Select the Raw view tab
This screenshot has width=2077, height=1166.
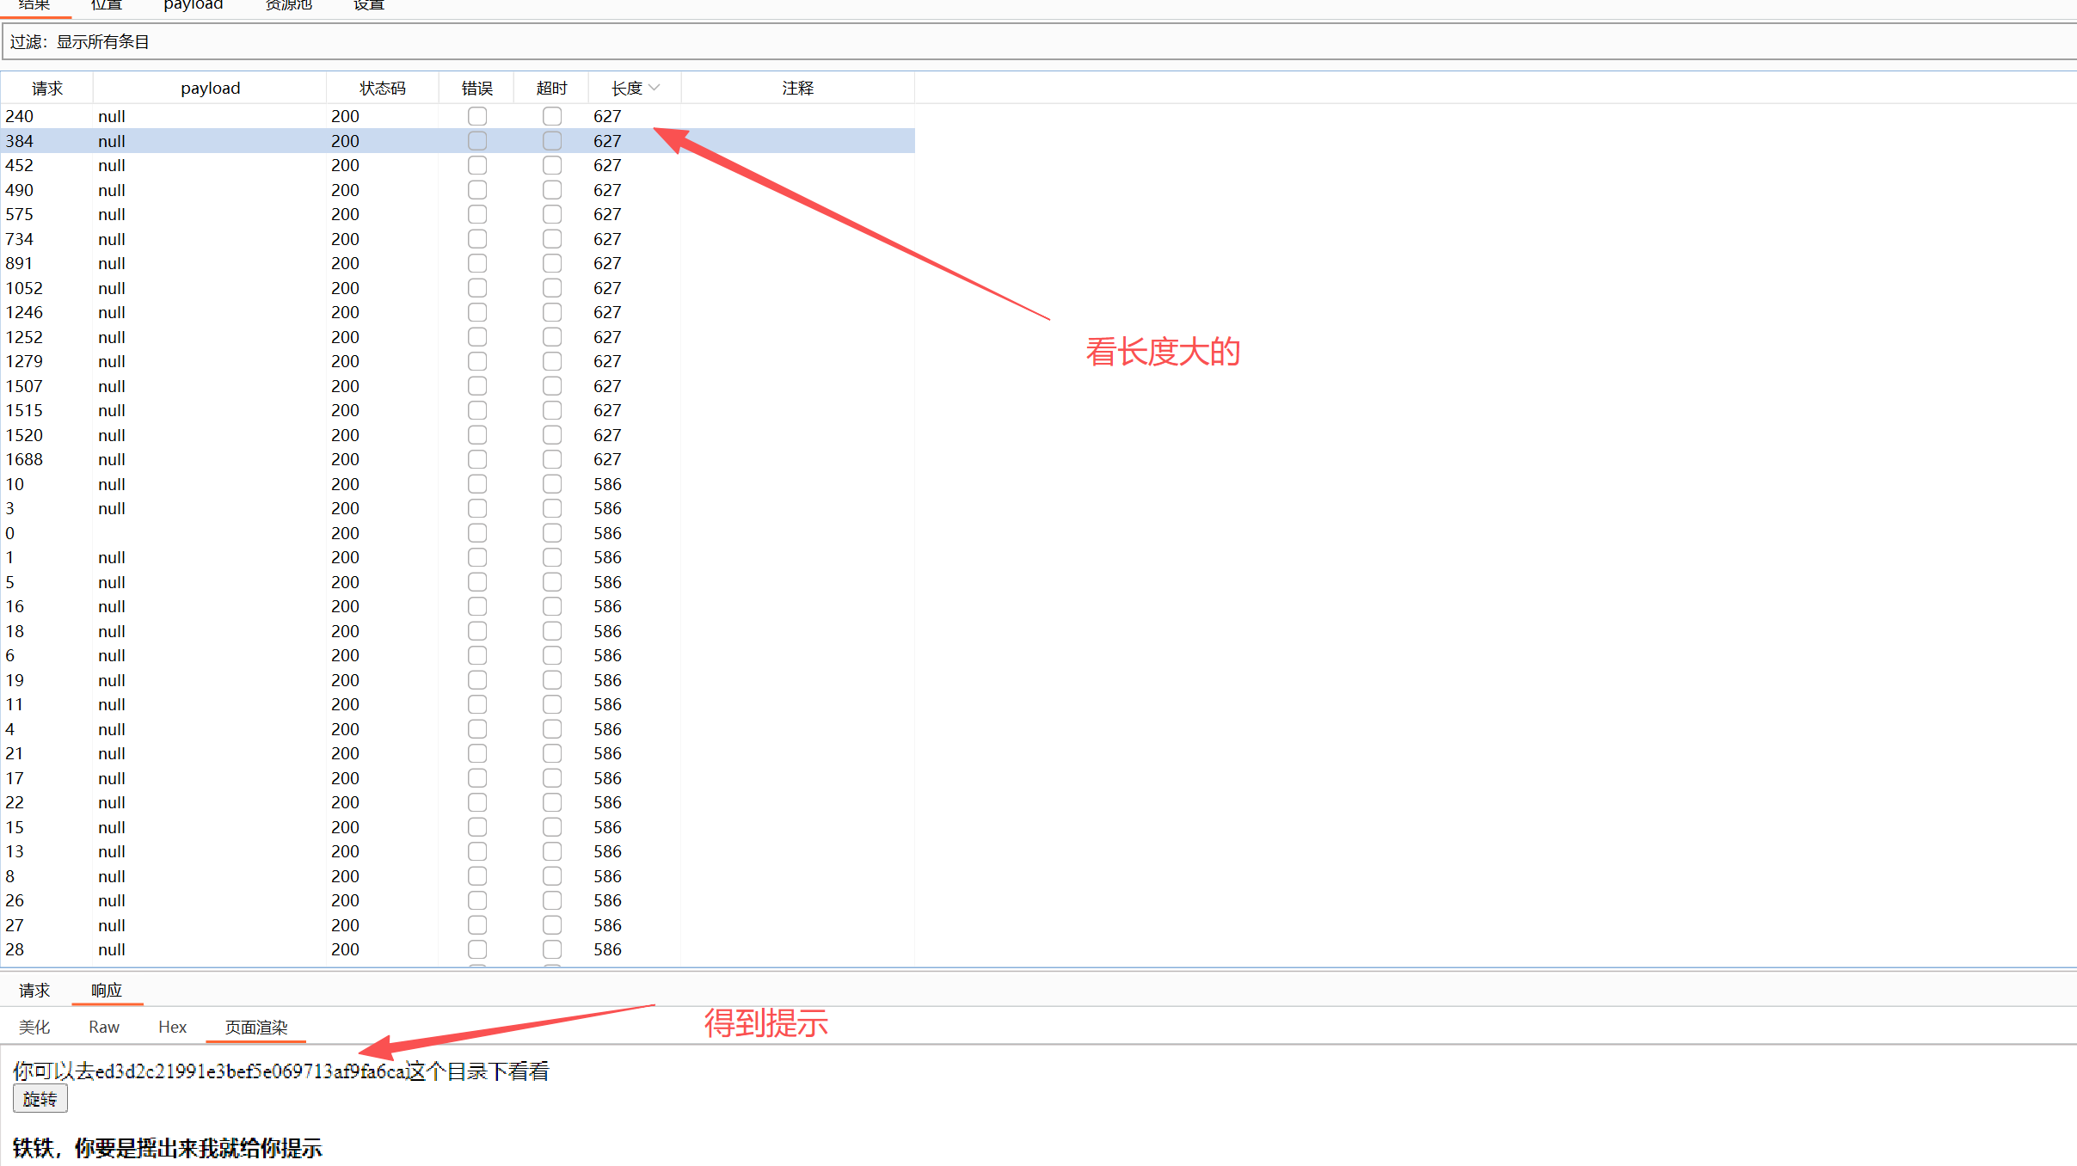point(104,1027)
